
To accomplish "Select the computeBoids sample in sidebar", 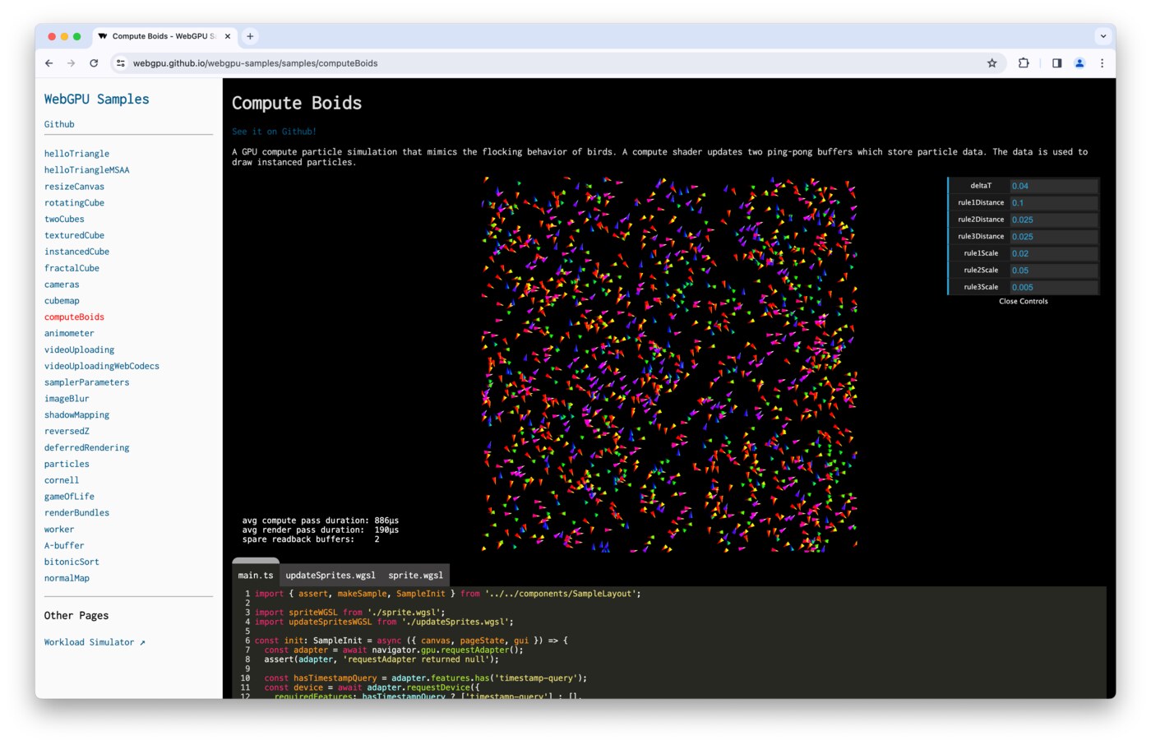I will pyautogui.click(x=74, y=317).
